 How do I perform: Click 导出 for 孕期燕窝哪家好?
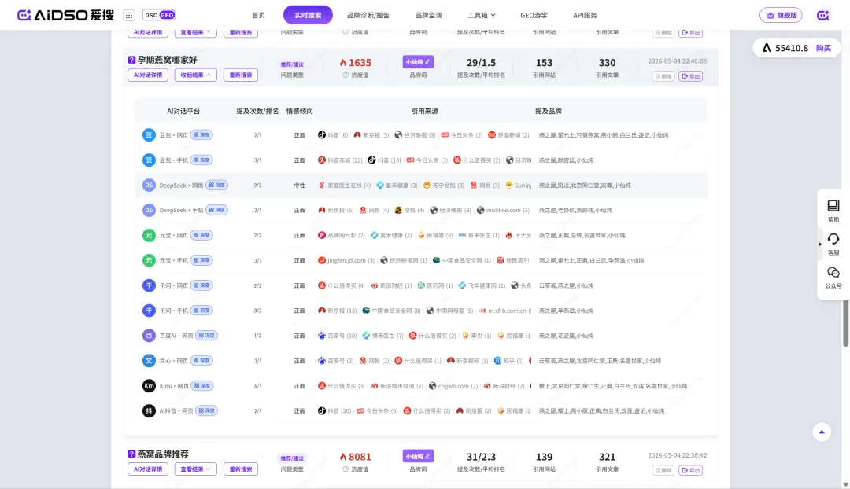691,76
